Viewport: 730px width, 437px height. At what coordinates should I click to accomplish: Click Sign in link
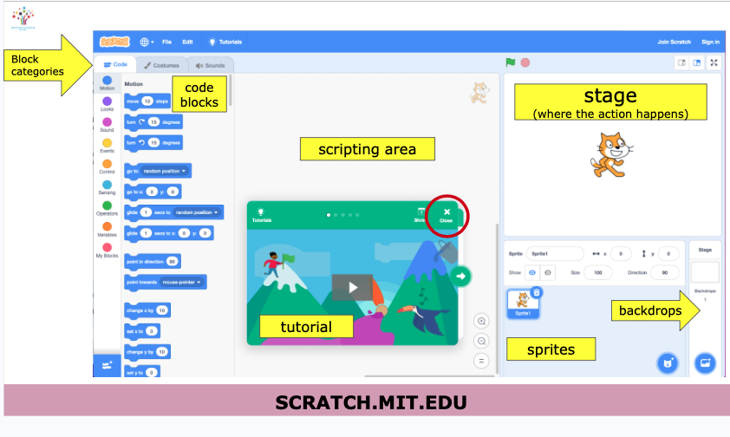(710, 42)
